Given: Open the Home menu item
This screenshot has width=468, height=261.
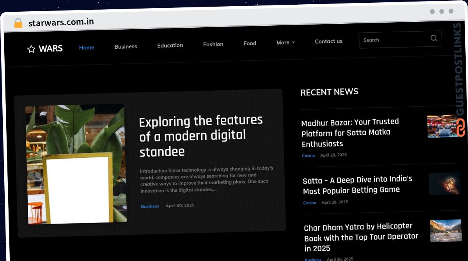Looking at the screenshot, I should click(x=87, y=48).
